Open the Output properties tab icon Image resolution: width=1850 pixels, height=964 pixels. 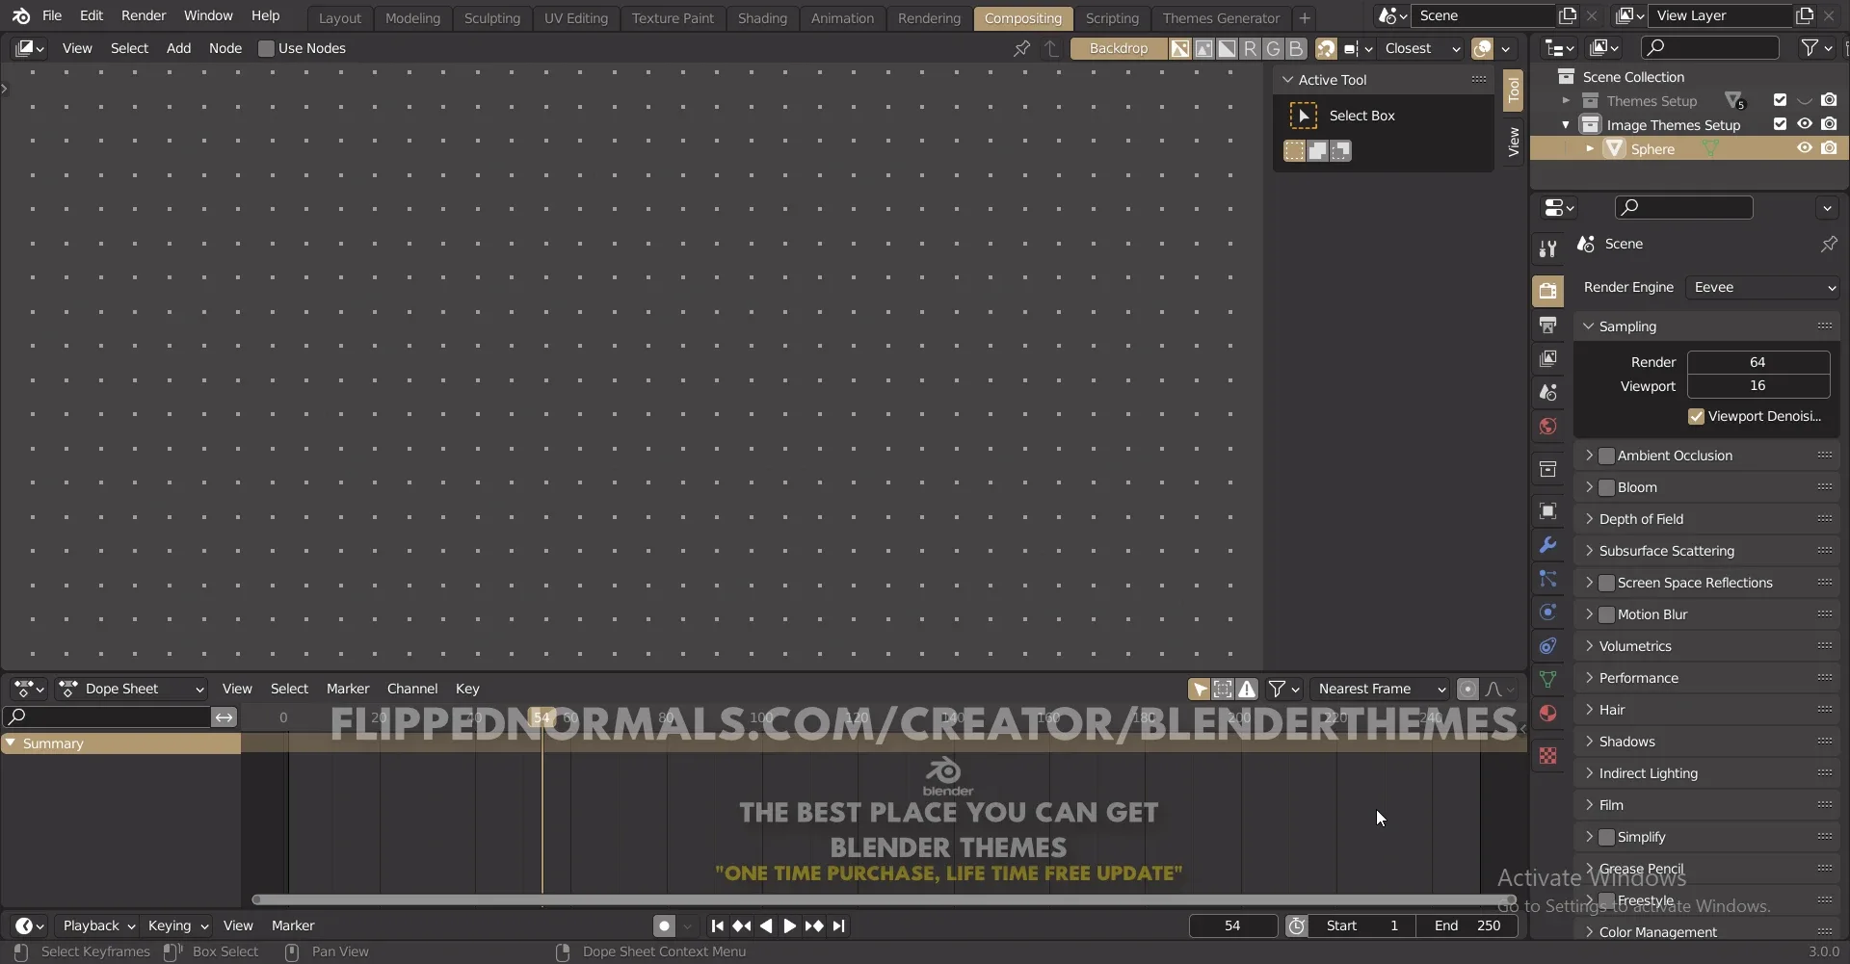(x=1547, y=326)
